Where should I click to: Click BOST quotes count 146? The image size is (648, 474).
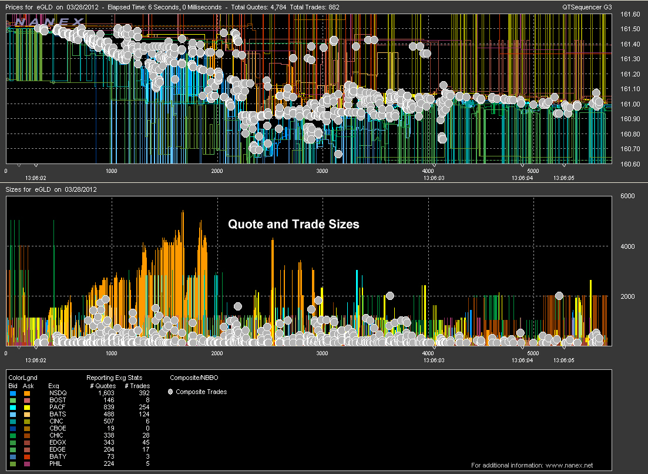click(109, 400)
